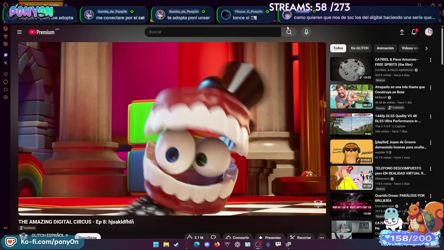Image resolution: width=444 pixels, height=250 pixels.
Task: Open the Atrapado en una Isla thumbnail
Action: 351,97
